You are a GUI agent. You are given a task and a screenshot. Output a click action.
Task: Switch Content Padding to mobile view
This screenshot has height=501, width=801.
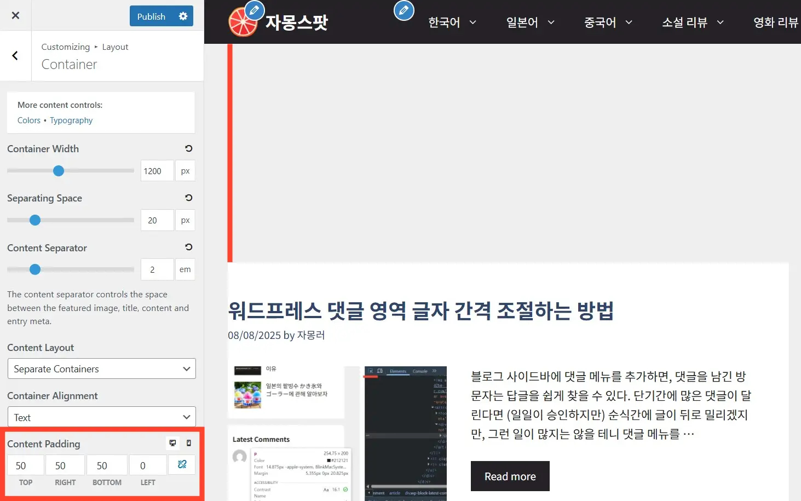point(189,443)
